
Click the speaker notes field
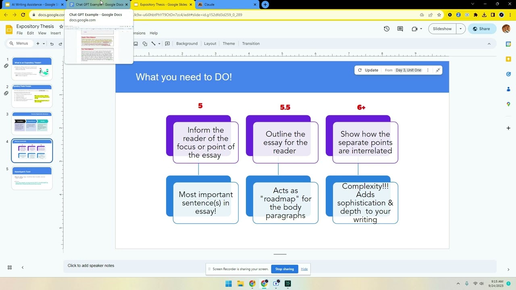(x=280, y=266)
